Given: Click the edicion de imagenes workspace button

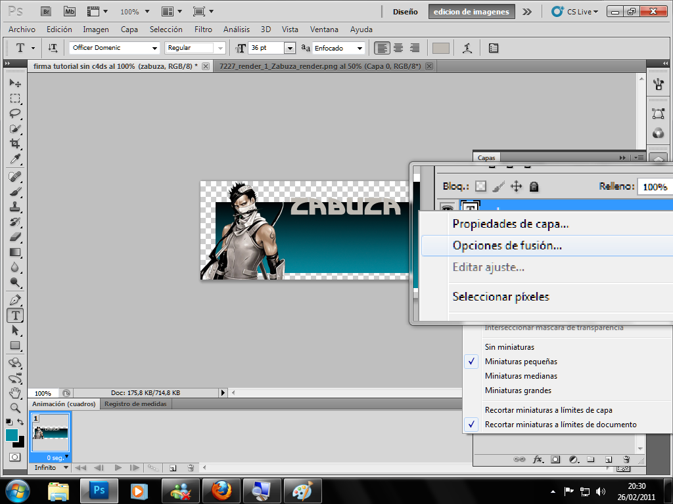Looking at the screenshot, I should click(x=471, y=12).
